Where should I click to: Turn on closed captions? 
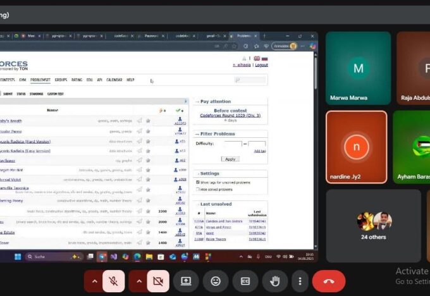point(245,281)
